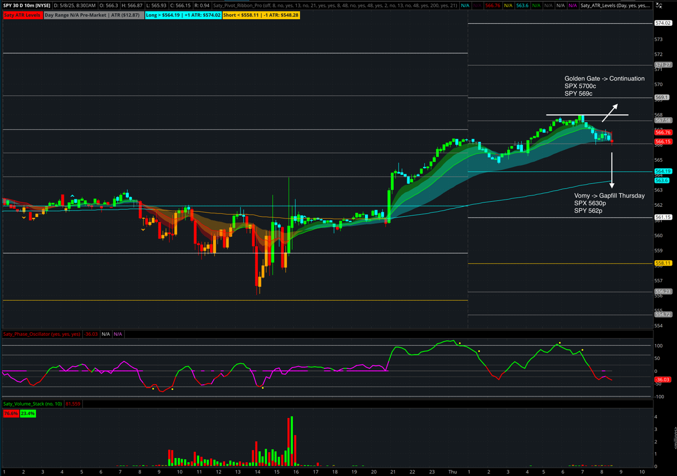Click the red 76.6% volume label
677x476 pixels.
10,413
